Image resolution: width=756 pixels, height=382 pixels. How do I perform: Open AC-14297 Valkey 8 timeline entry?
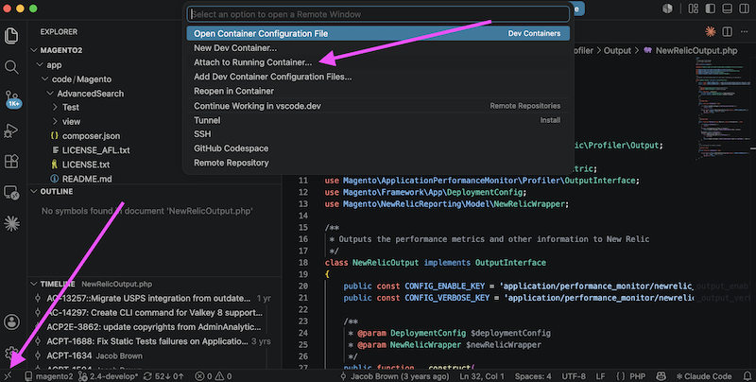(154, 313)
